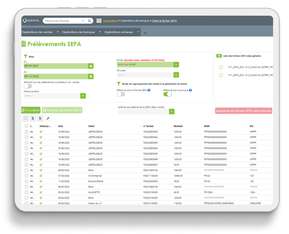Image resolution: width=289 pixels, height=234 pixels.
Task: Click the 78.00 amount cell
Action: (x=176, y=181)
